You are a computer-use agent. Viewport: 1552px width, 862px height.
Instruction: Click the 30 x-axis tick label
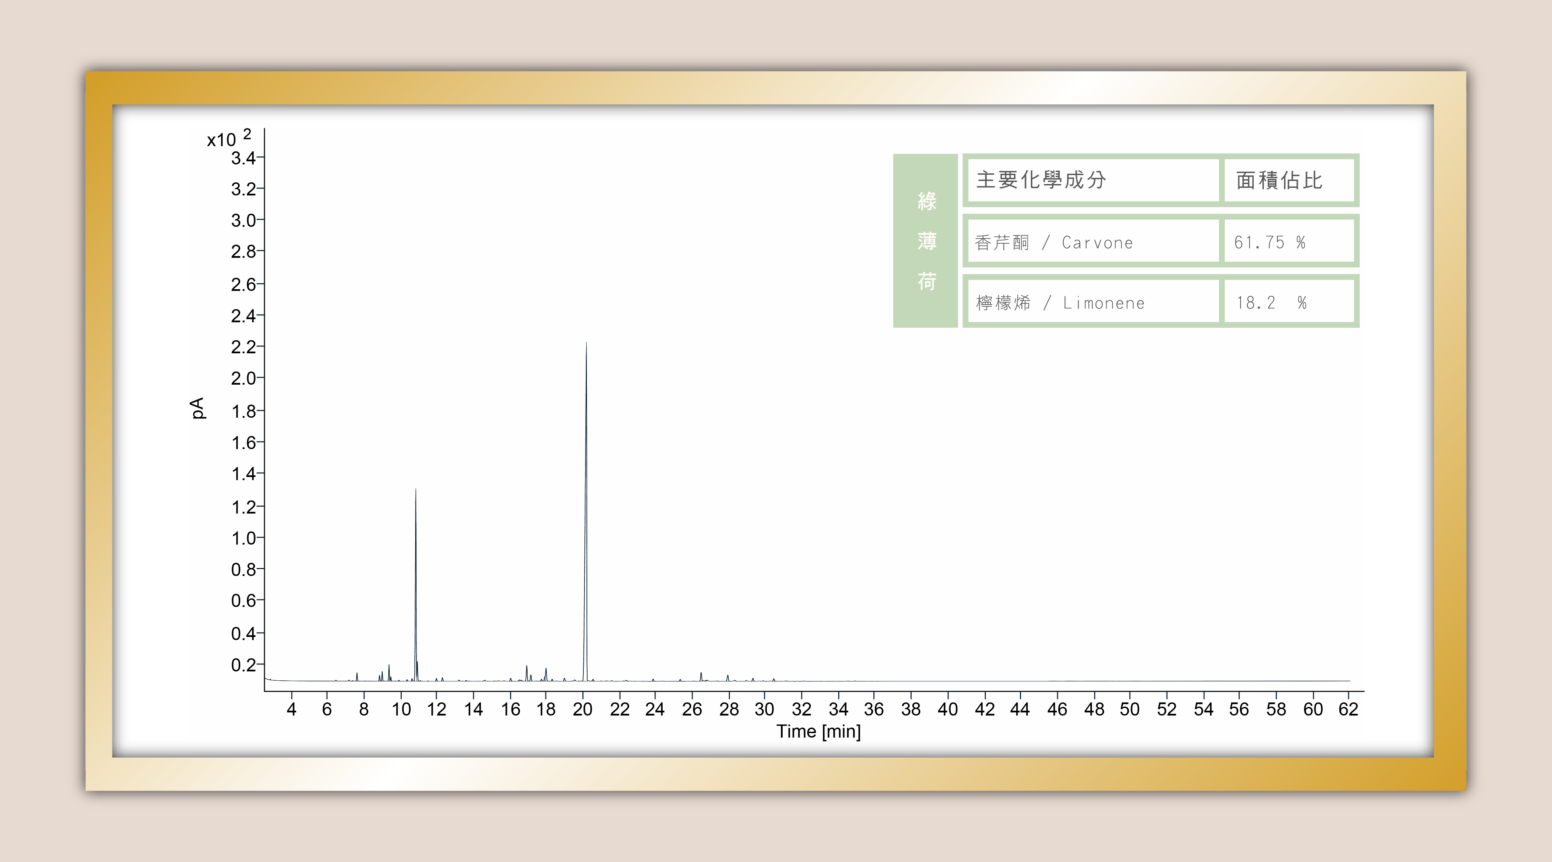764,710
